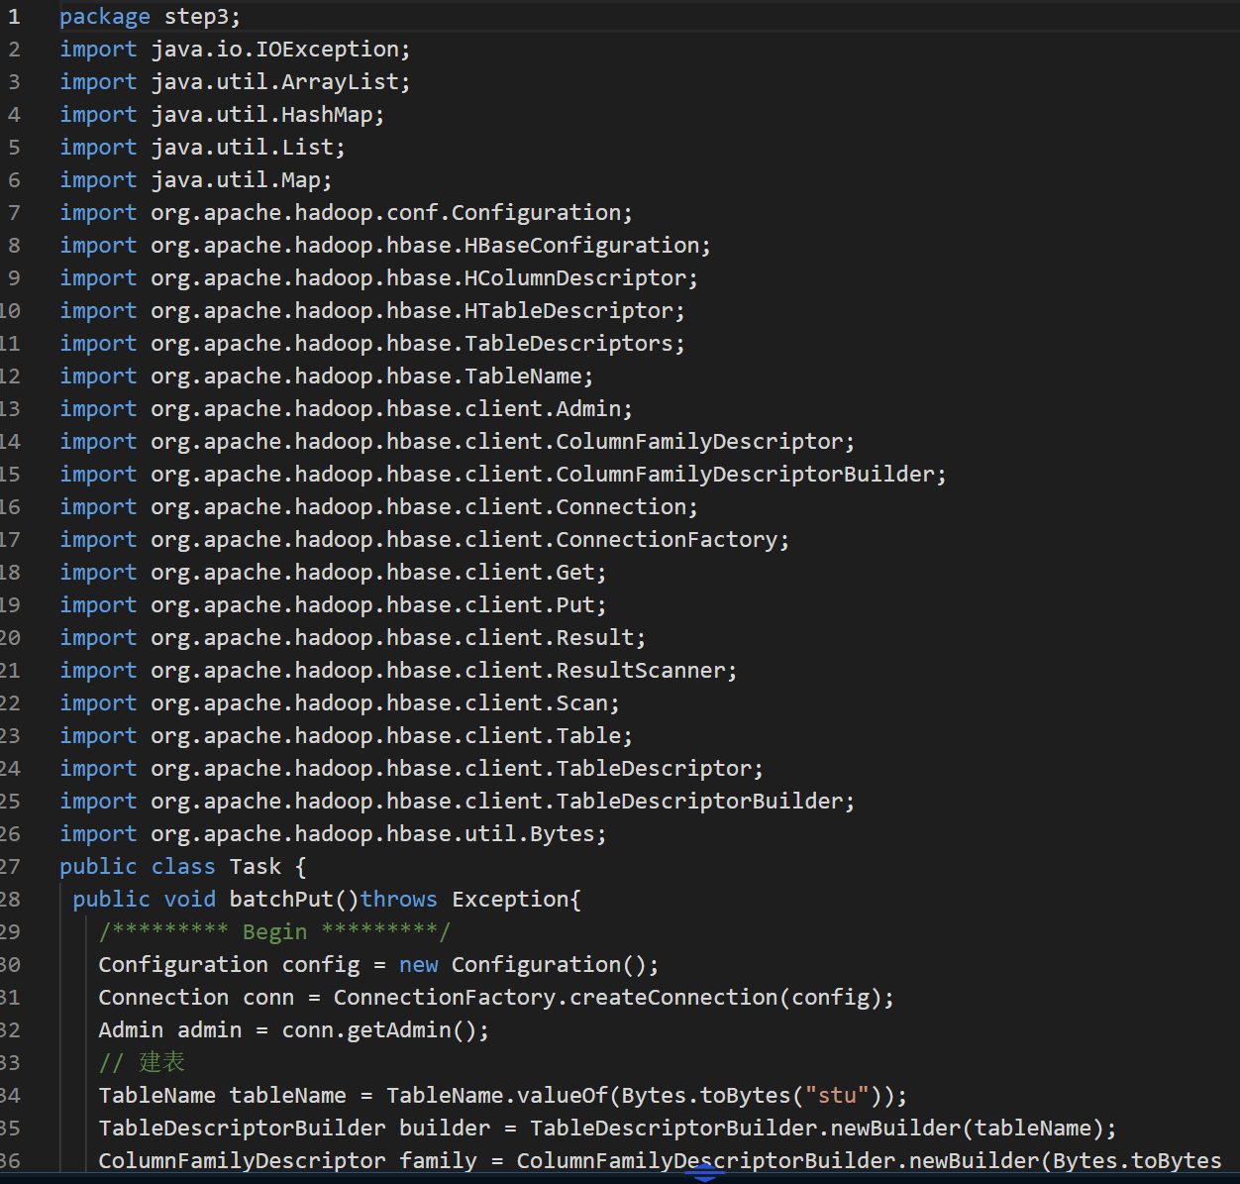Click 'java.util.ArrayList' import text
1240x1184 pixels.
click(x=274, y=82)
